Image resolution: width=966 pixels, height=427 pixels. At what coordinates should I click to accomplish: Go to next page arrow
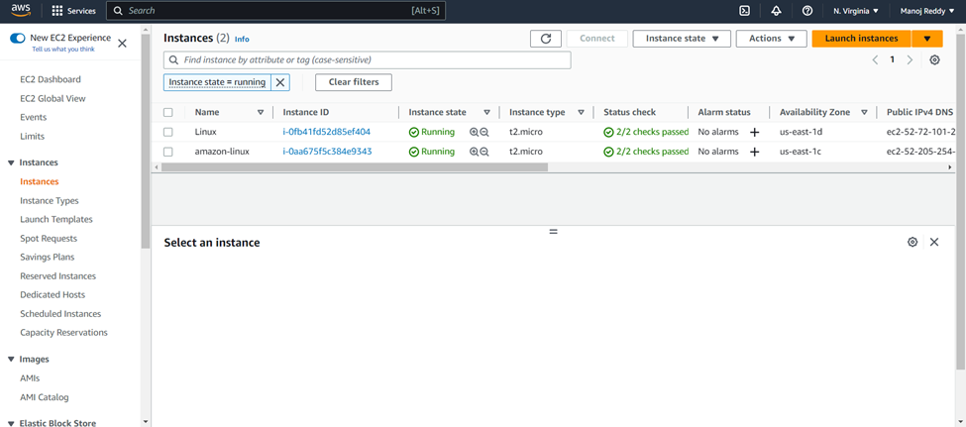click(x=910, y=59)
